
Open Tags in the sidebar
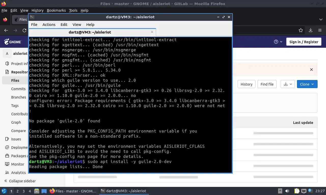click(x=15, y=106)
